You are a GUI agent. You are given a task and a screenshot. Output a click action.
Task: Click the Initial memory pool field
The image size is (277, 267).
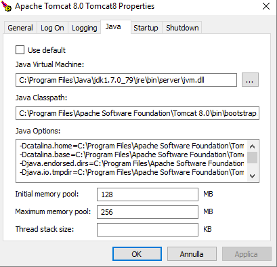coord(148,194)
